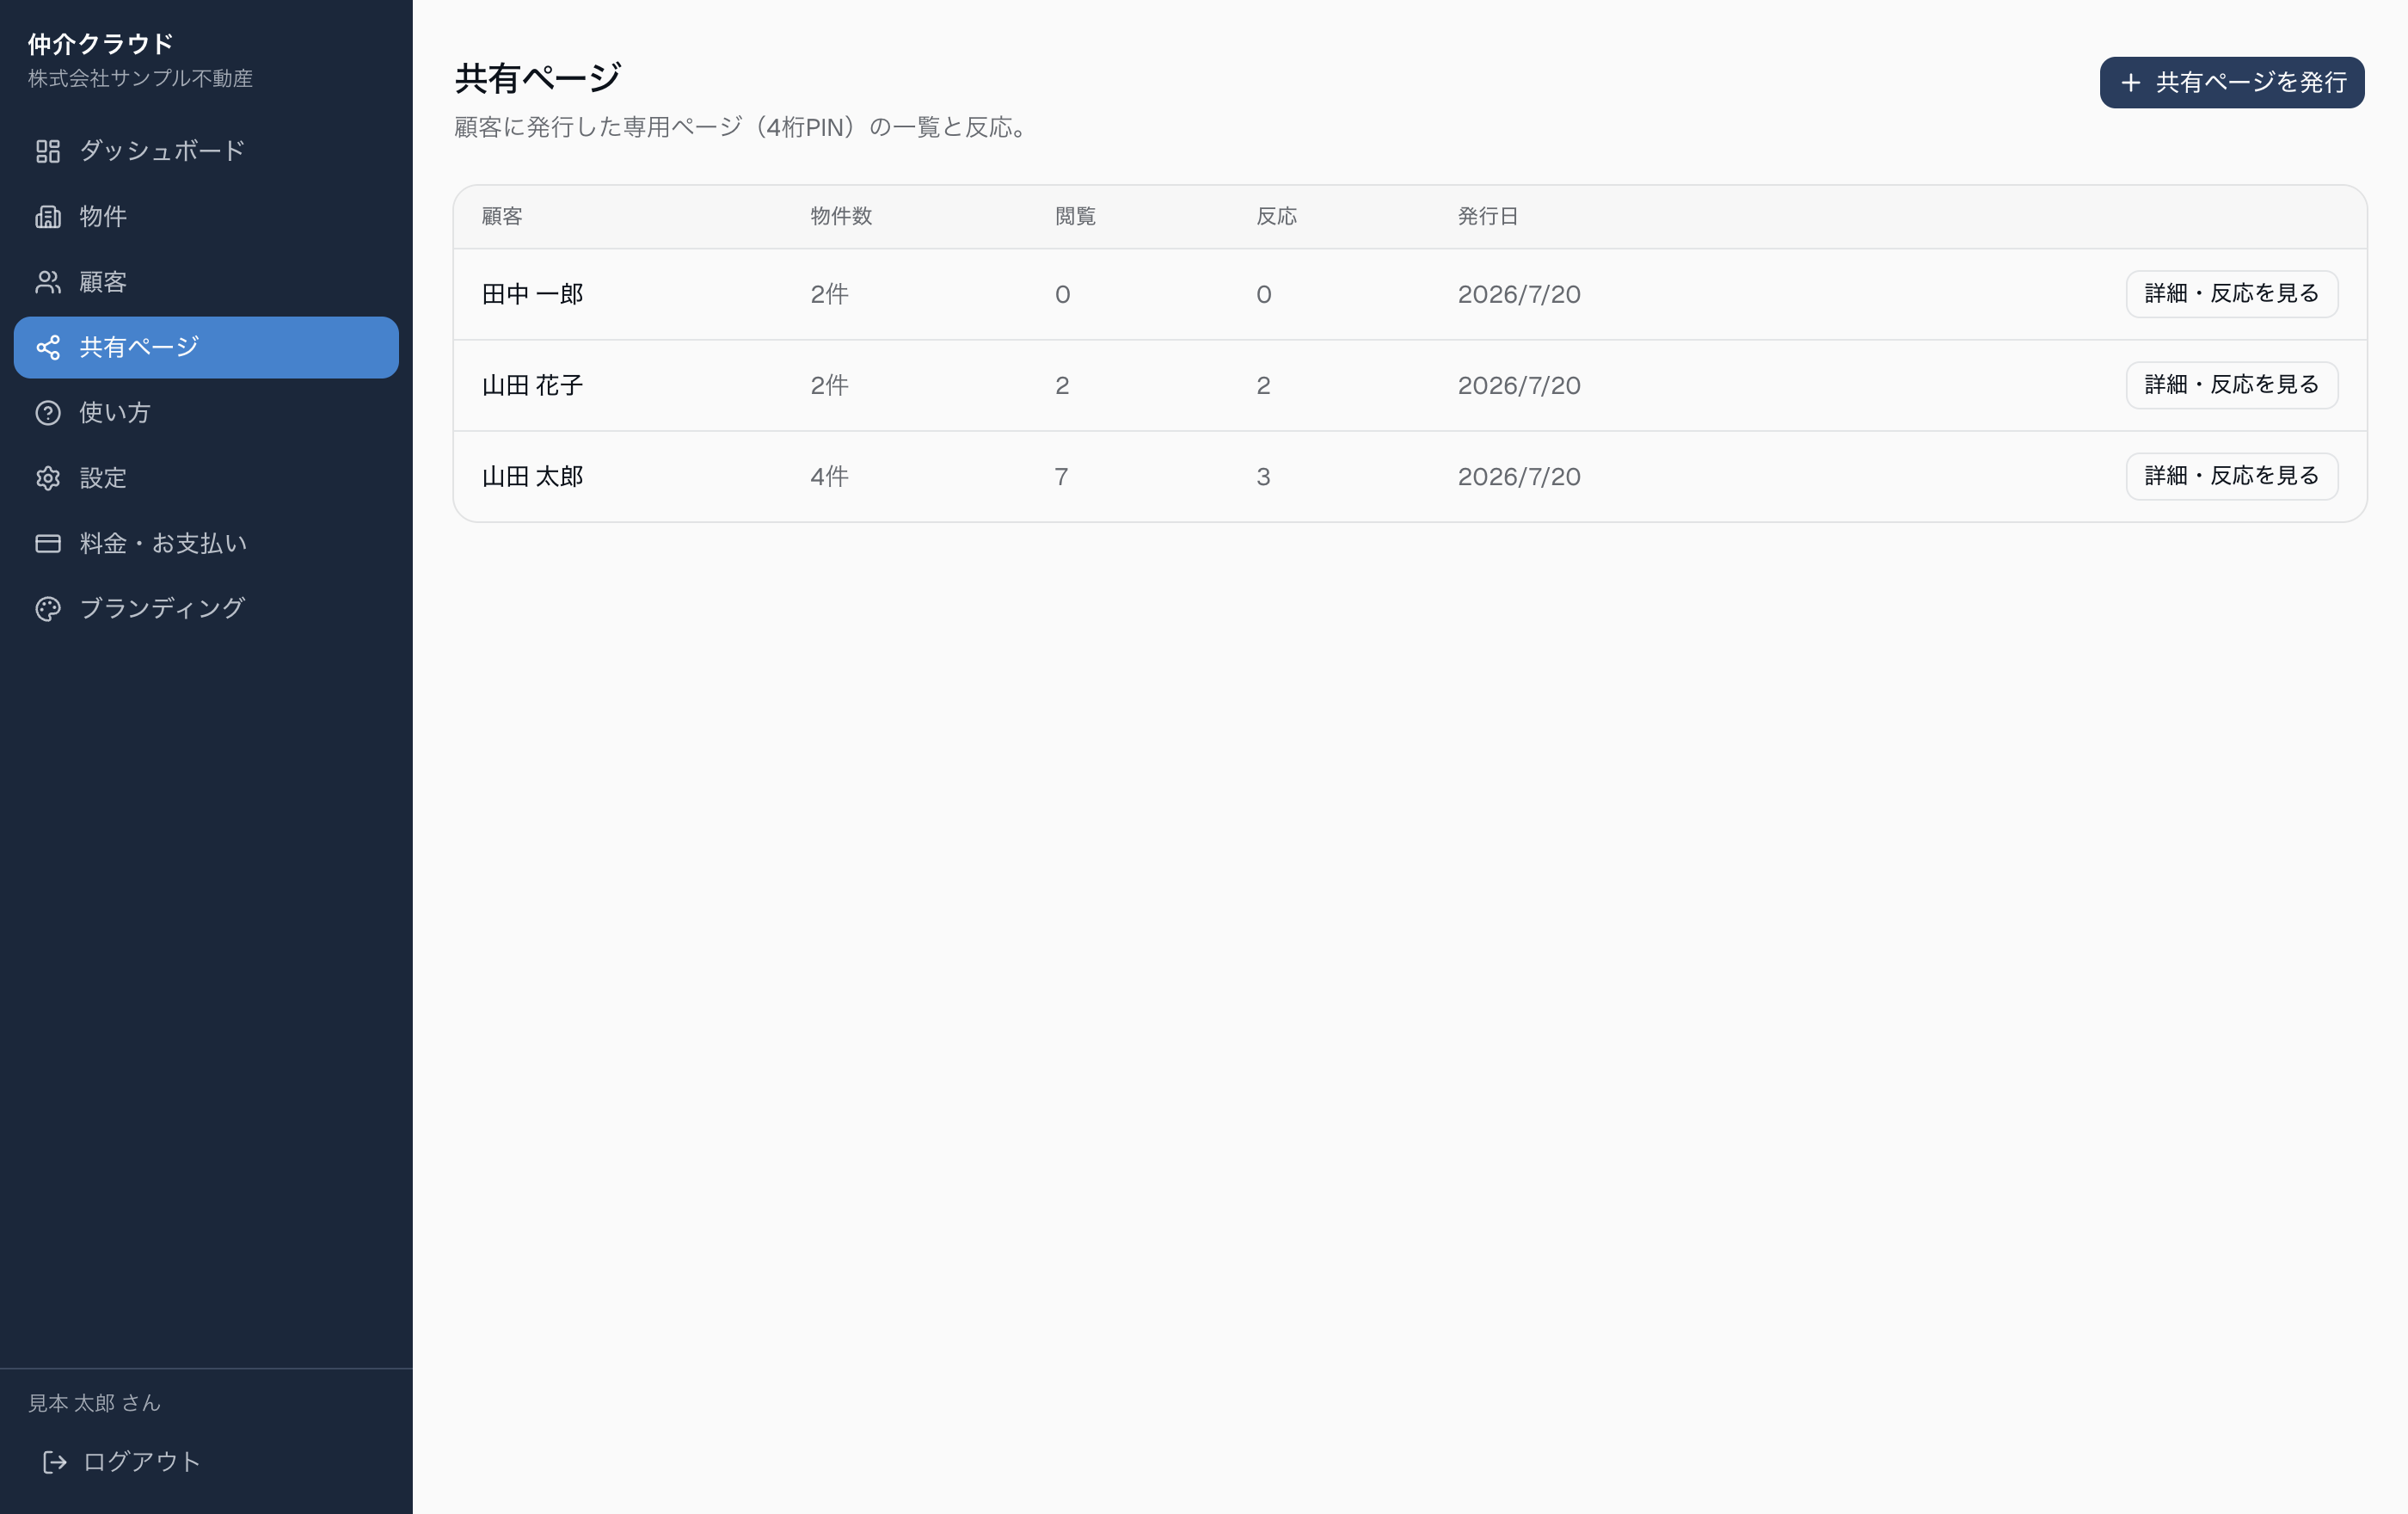Click the plus icon on 共有ページを発行 button
The image size is (2408, 1514).
click(2131, 82)
